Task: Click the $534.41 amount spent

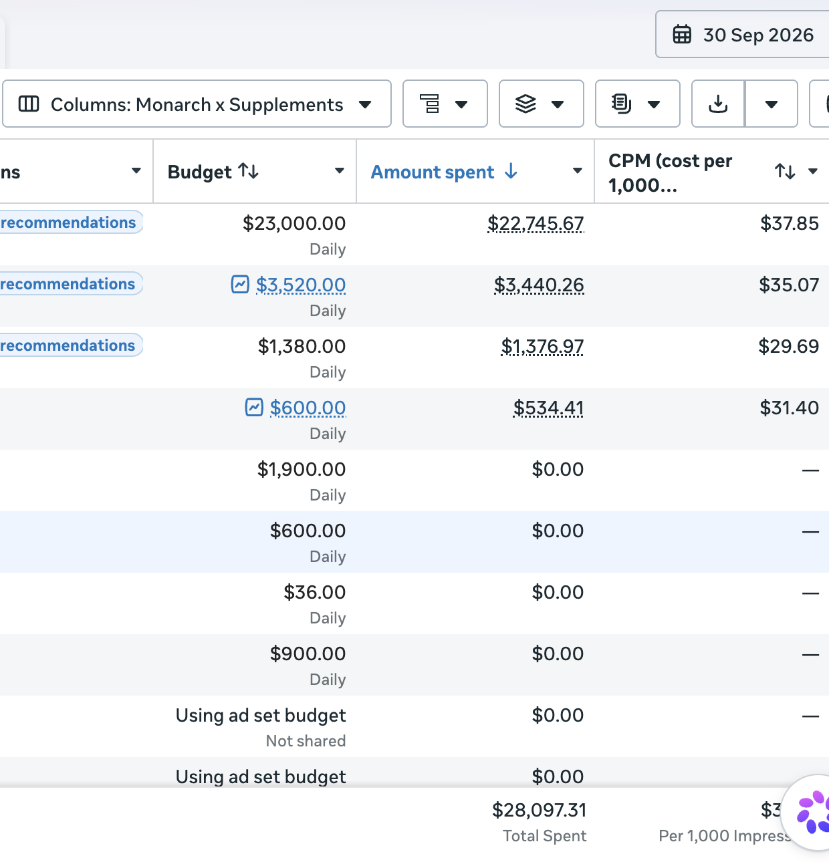Action: [548, 408]
